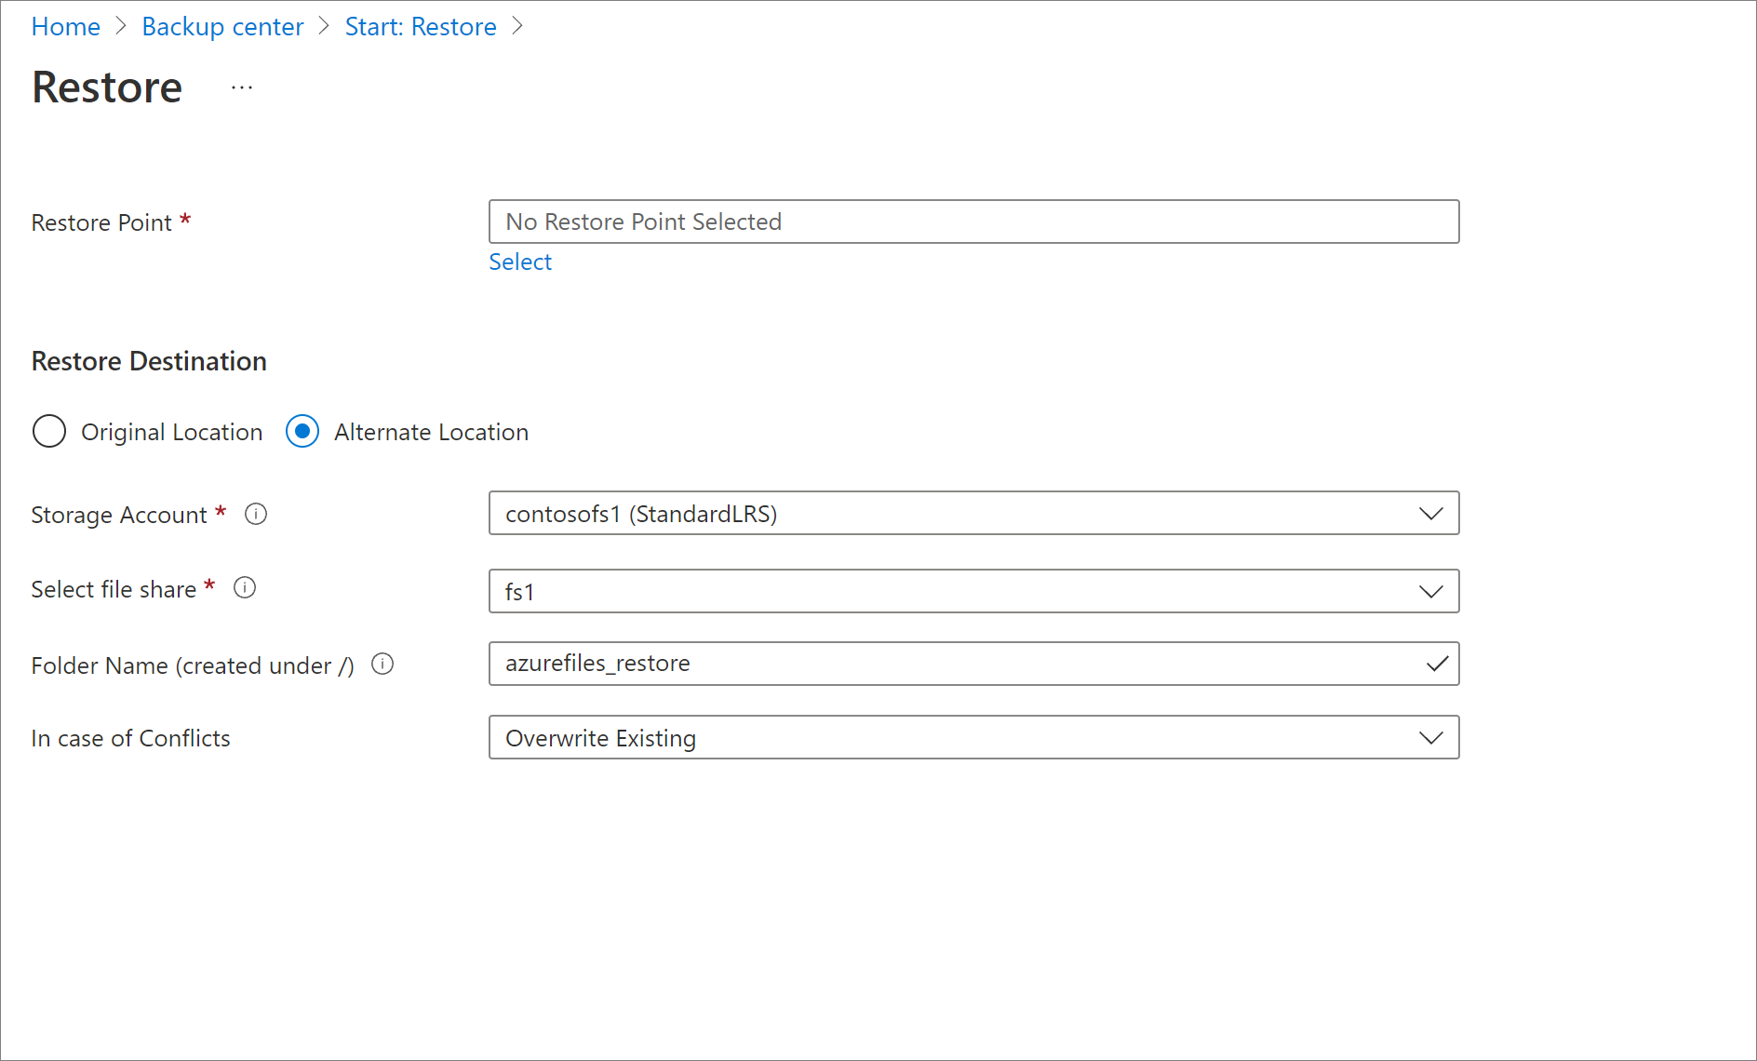
Task: Click the checkmark in the folder name field
Action: 1437,664
